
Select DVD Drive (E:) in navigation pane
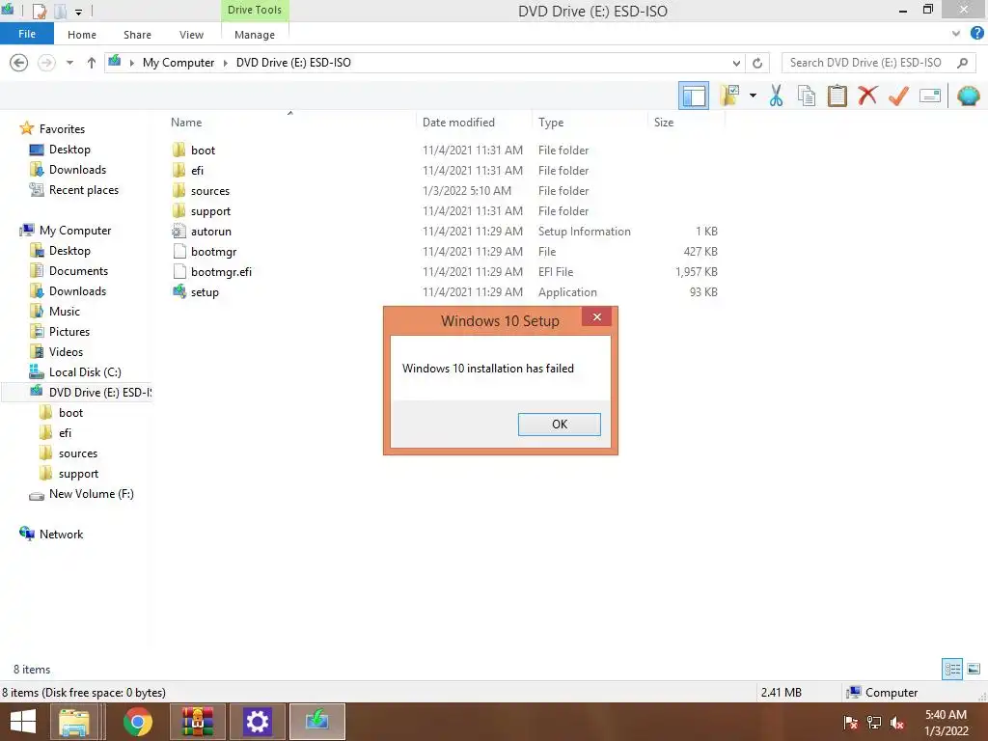pos(100,392)
